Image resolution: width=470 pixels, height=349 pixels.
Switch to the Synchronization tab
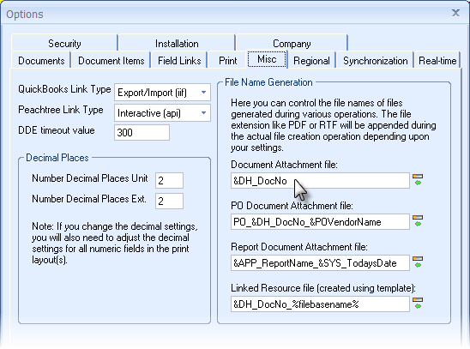[x=376, y=61]
